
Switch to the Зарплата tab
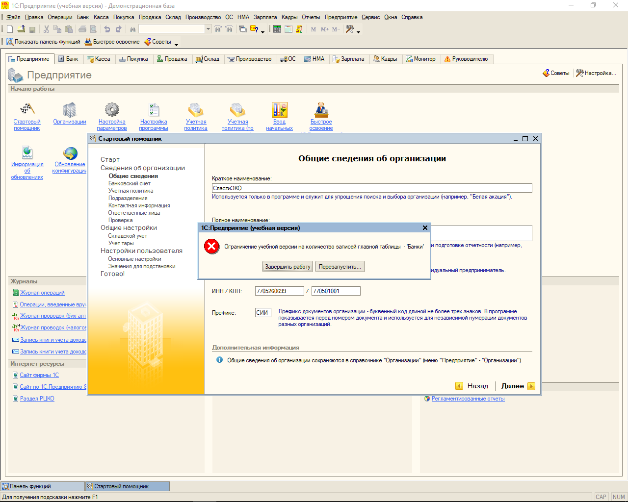pyautogui.click(x=348, y=59)
